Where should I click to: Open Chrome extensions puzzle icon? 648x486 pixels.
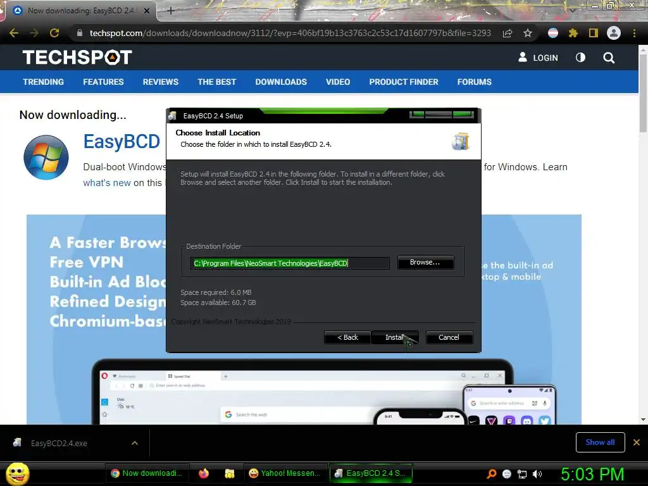click(x=573, y=33)
